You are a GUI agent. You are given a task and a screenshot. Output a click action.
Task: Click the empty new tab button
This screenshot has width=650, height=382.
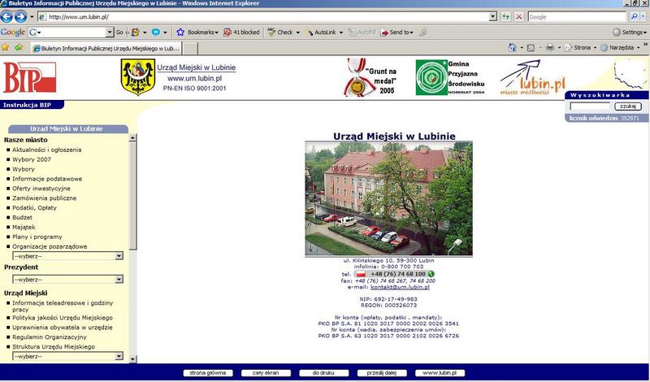click(x=190, y=48)
